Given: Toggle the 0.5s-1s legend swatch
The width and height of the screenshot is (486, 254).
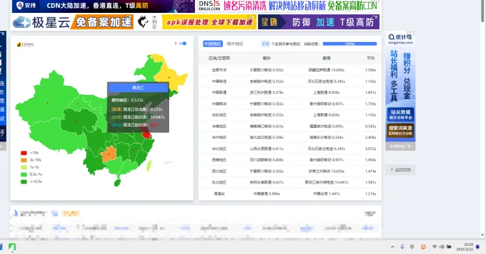Looking at the screenshot, I should click(x=24, y=175).
